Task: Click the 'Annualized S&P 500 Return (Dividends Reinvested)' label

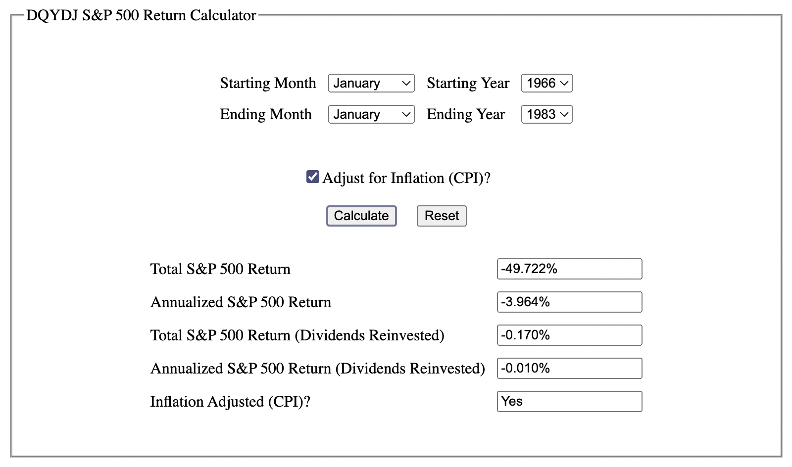Action: pos(318,369)
